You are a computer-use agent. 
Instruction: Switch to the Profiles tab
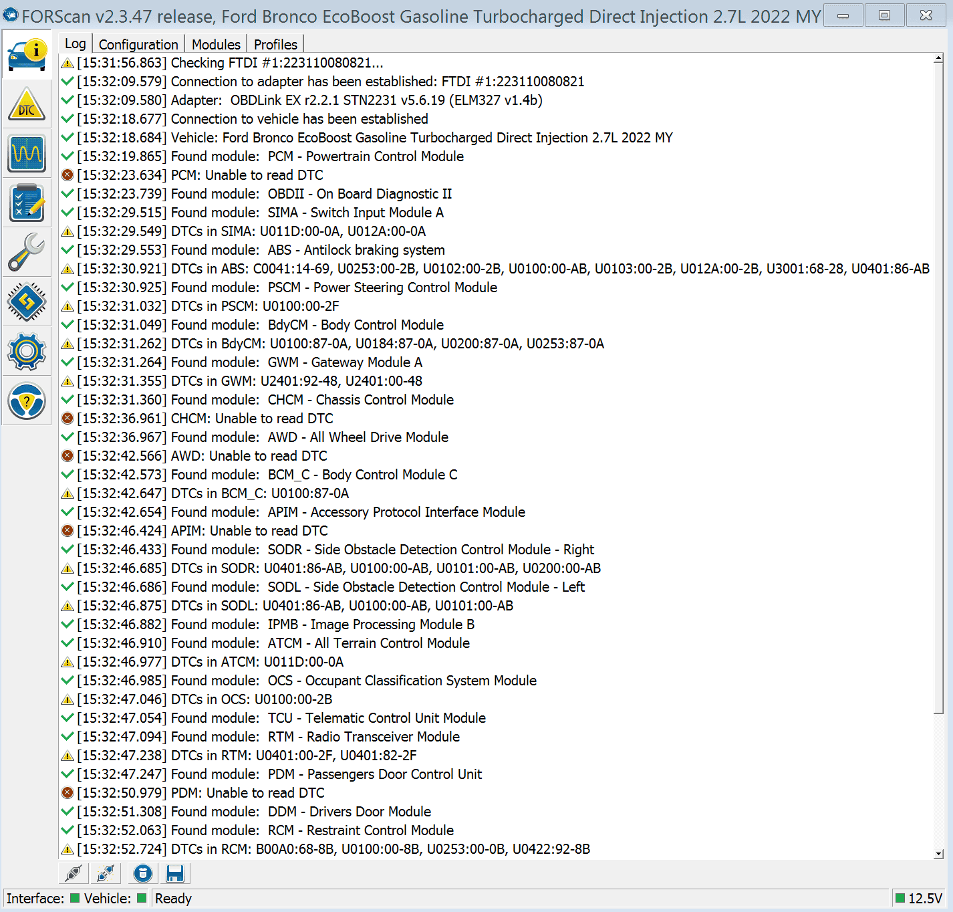(275, 44)
